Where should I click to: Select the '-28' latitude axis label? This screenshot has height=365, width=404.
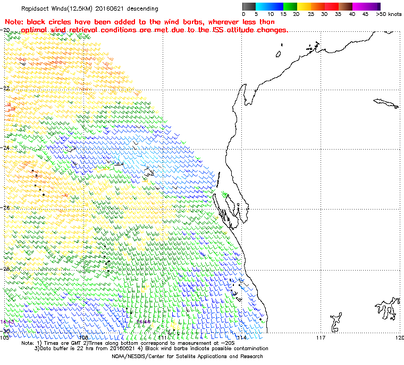(5, 269)
